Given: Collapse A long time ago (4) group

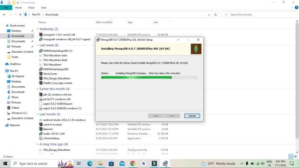Looking at the screenshot, I should pyautogui.click(x=37, y=144).
